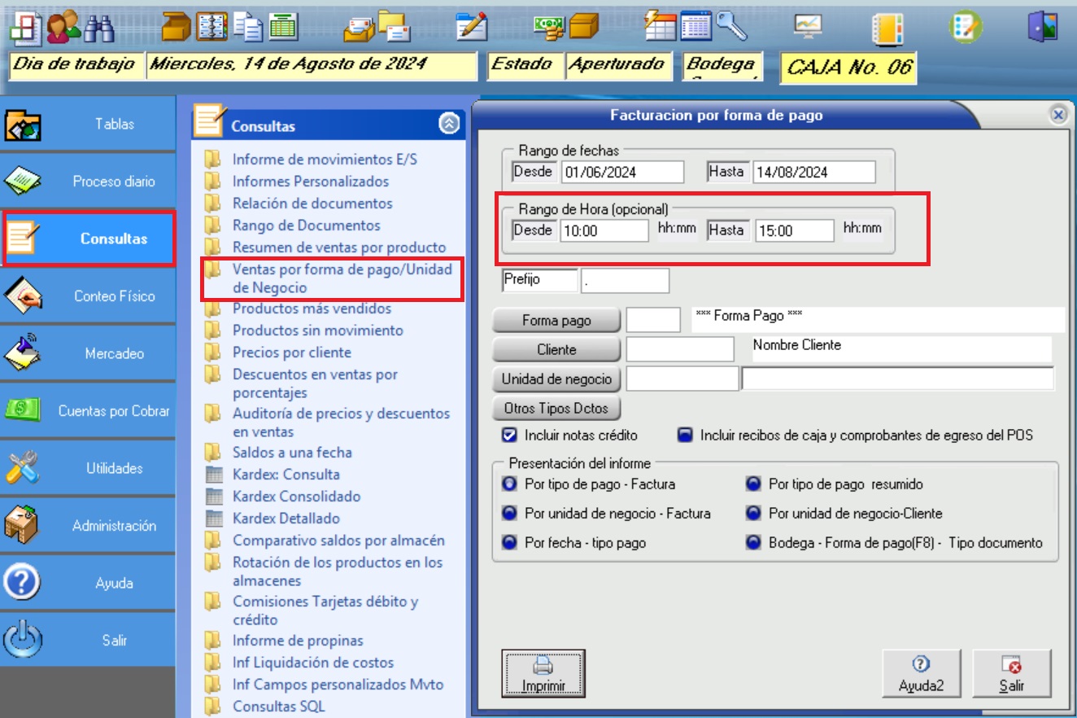Click the exit door icon in toolbar
Viewport: 1077px width, 718px height.
coord(1041,28)
